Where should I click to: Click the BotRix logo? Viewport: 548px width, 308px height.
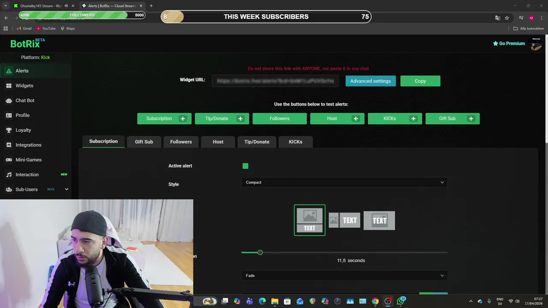tap(27, 43)
